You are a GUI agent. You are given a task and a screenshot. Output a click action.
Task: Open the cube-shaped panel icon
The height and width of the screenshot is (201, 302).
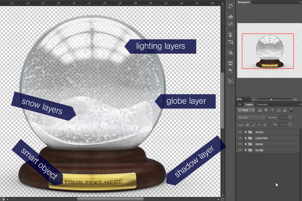click(230, 63)
